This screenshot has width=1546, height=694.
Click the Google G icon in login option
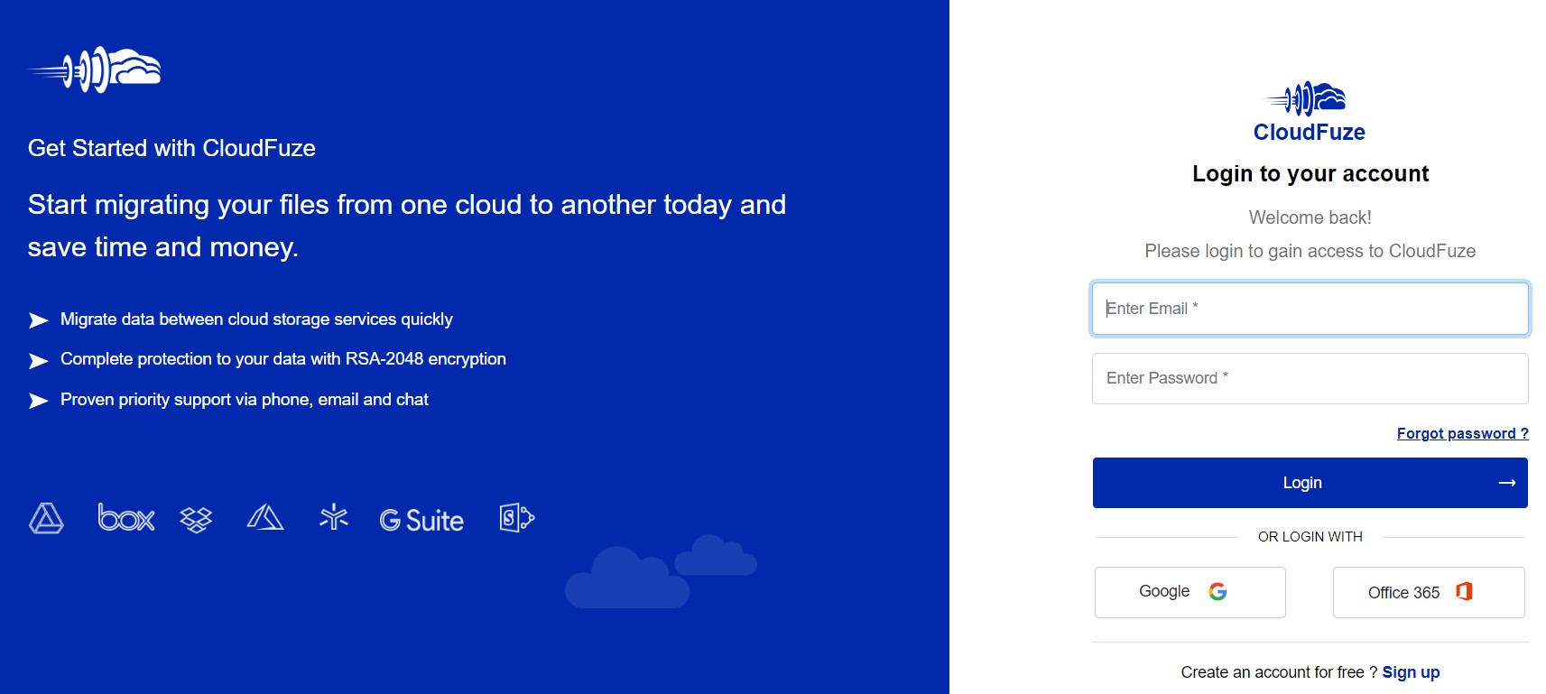click(1218, 592)
